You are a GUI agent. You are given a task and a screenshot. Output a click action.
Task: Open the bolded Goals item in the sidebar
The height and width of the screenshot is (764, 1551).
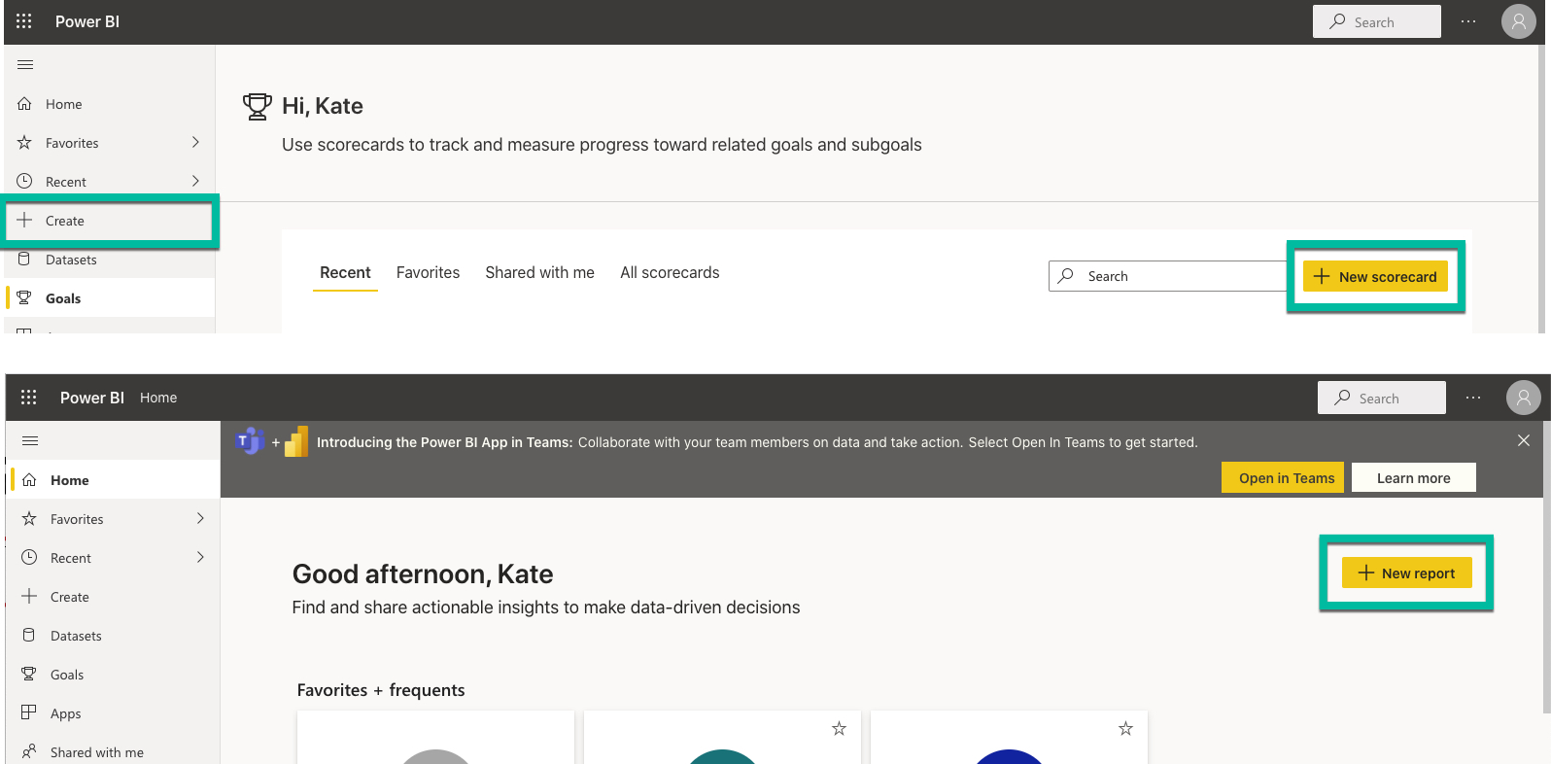pyautogui.click(x=63, y=298)
